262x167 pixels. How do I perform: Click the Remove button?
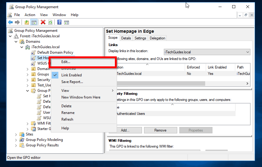(x=160, y=130)
